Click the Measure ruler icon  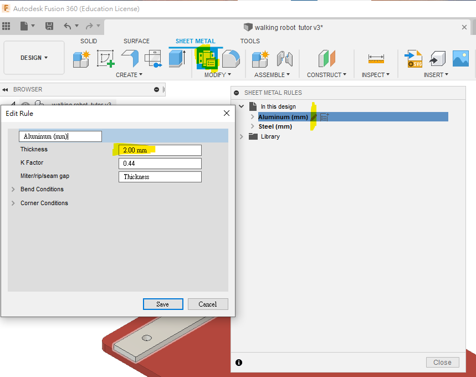click(376, 58)
